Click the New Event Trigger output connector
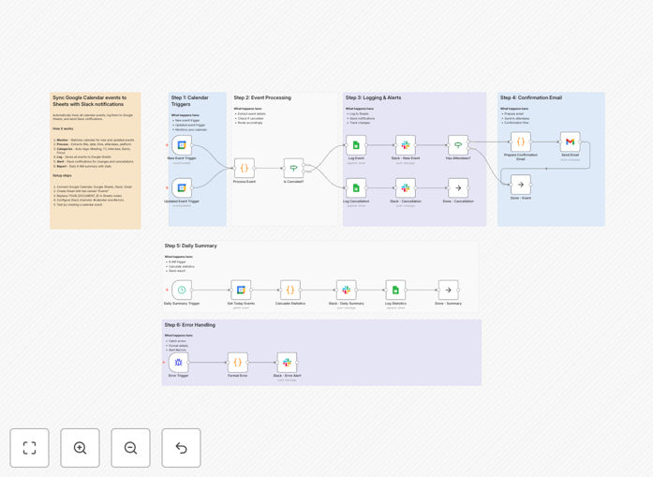This screenshot has width=653, height=477. tap(192, 145)
